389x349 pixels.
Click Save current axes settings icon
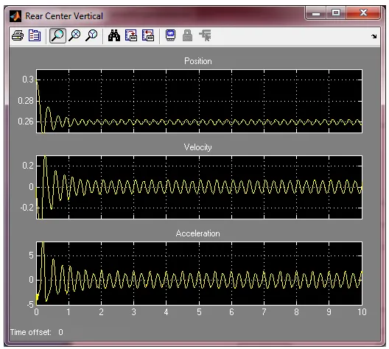(x=131, y=35)
